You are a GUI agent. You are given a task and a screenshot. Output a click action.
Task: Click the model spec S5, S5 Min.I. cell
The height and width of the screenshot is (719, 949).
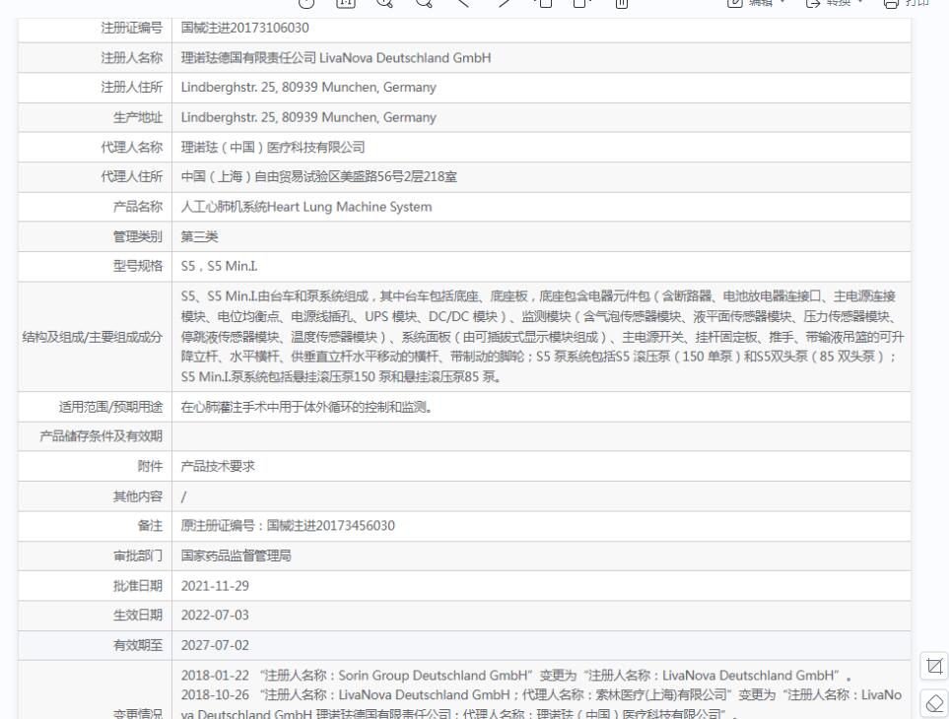[541, 267]
